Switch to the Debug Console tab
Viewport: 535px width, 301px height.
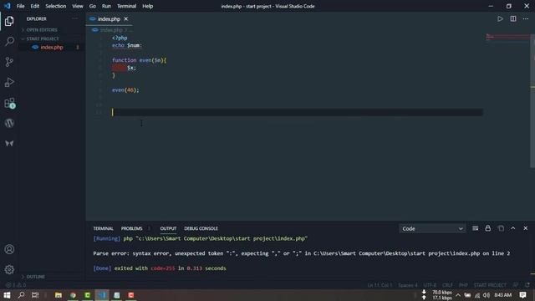[201, 228]
